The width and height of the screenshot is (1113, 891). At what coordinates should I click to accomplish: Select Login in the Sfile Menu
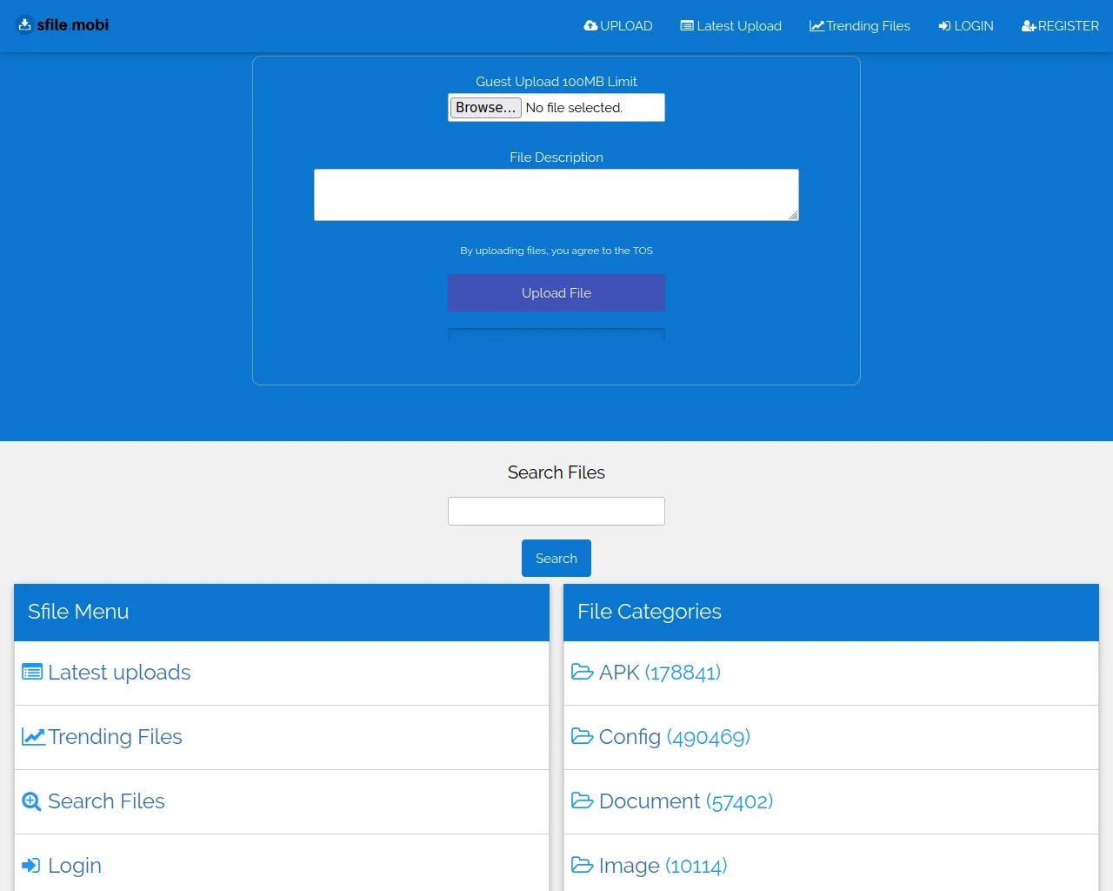74,866
